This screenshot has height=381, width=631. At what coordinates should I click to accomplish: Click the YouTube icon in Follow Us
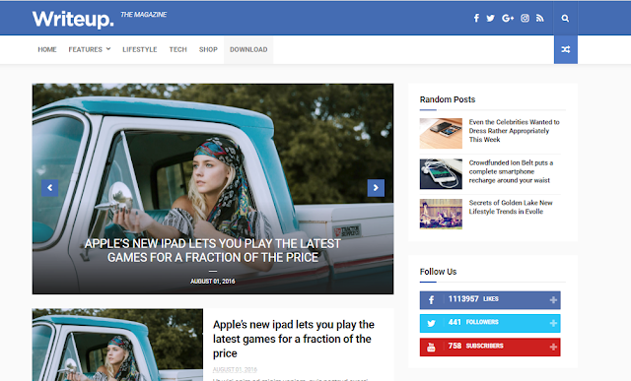tap(431, 347)
